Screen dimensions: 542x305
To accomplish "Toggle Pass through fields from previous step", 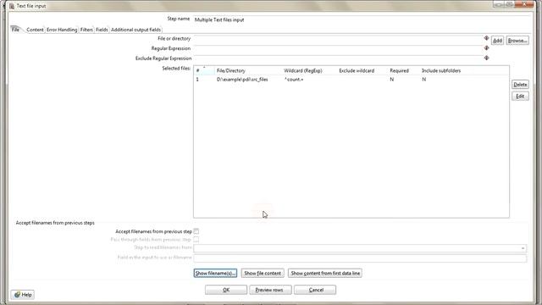I will click(x=196, y=239).
